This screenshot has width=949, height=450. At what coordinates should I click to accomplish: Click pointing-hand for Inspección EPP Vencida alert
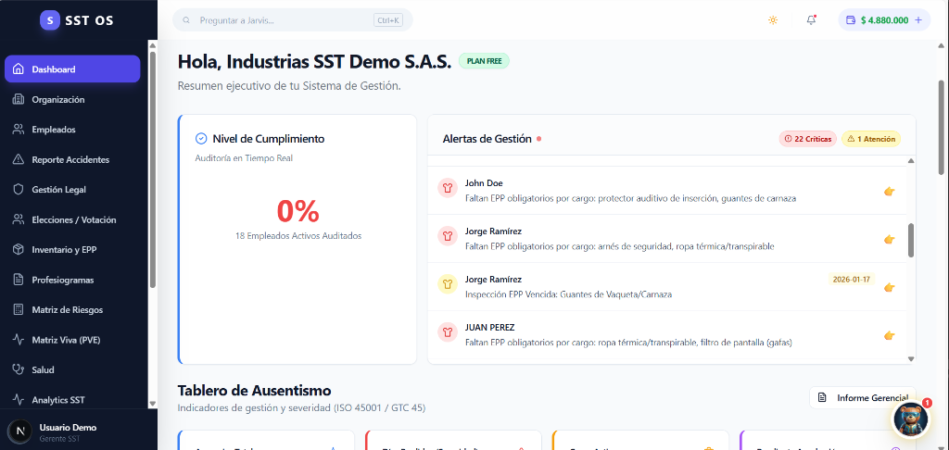click(889, 287)
